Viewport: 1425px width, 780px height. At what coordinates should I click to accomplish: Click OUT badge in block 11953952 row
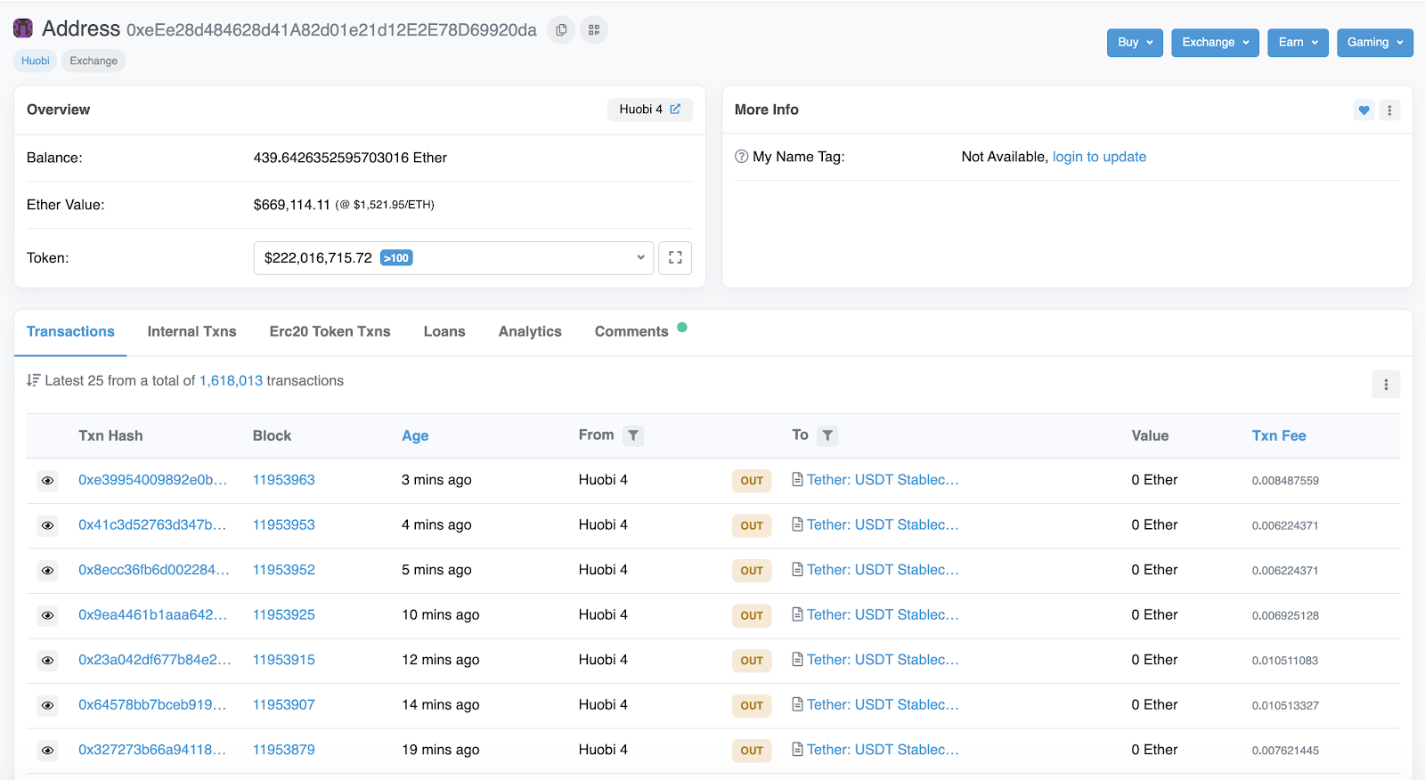pyautogui.click(x=752, y=571)
